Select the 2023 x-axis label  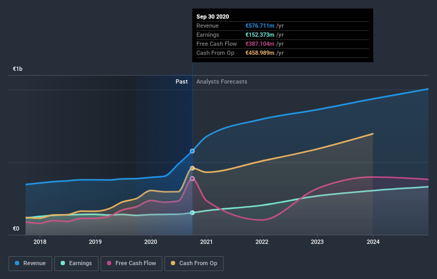(x=317, y=242)
